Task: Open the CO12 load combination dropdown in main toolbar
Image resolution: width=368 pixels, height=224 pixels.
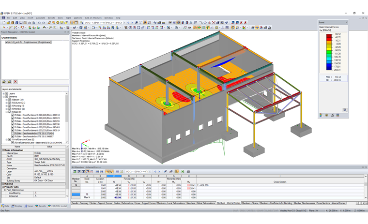Action: [x=124, y=23]
